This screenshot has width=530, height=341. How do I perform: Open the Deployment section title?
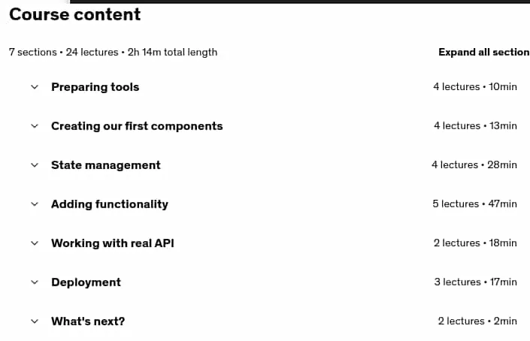(86, 282)
